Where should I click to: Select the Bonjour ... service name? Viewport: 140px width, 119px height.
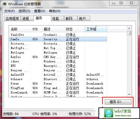click(19, 70)
